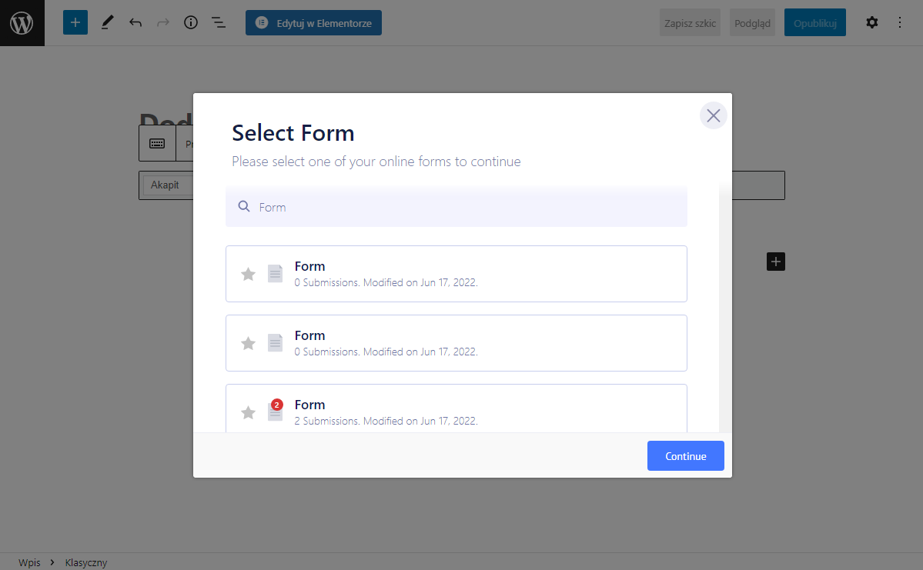Select the pencil Tools icon

[x=107, y=23]
